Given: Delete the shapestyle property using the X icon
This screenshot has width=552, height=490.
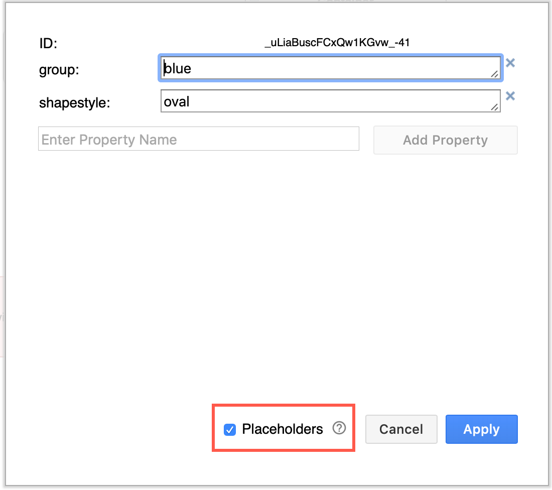Looking at the screenshot, I should click(510, 95).
